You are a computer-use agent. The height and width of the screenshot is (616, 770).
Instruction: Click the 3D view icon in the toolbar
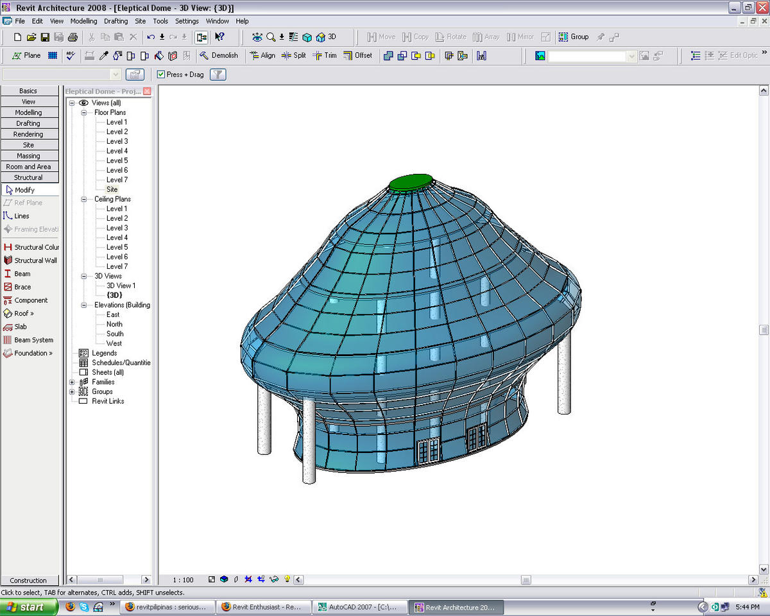click(x=324, y=37)
